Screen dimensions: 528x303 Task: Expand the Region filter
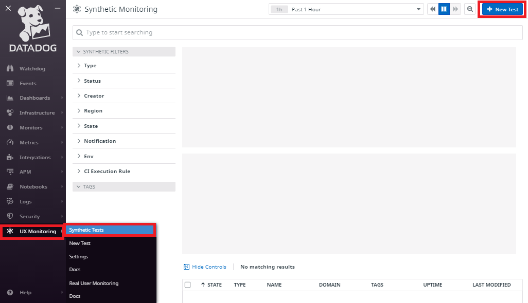(124, 111)
